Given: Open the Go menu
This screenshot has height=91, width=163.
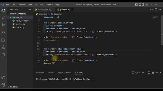Looking at the screenshot, I should point(36,5).
